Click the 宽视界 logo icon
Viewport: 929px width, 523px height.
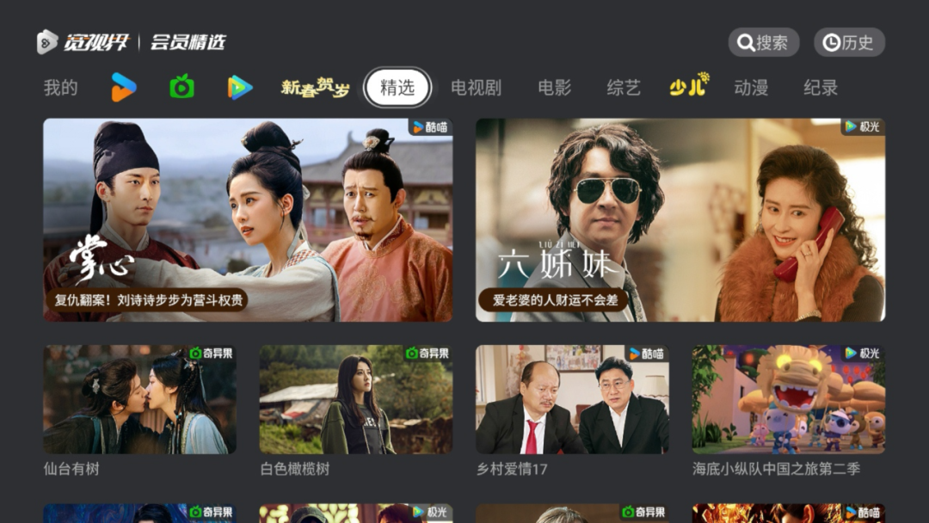tap(47, 42)
